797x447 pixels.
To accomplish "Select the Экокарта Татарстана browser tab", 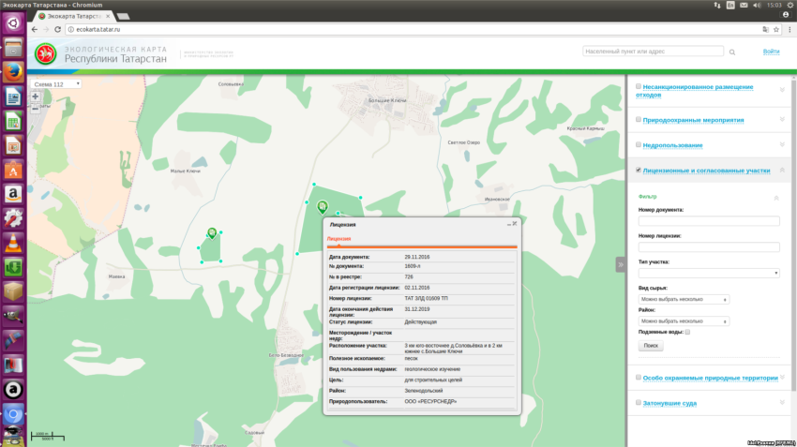I will [70, 16].
